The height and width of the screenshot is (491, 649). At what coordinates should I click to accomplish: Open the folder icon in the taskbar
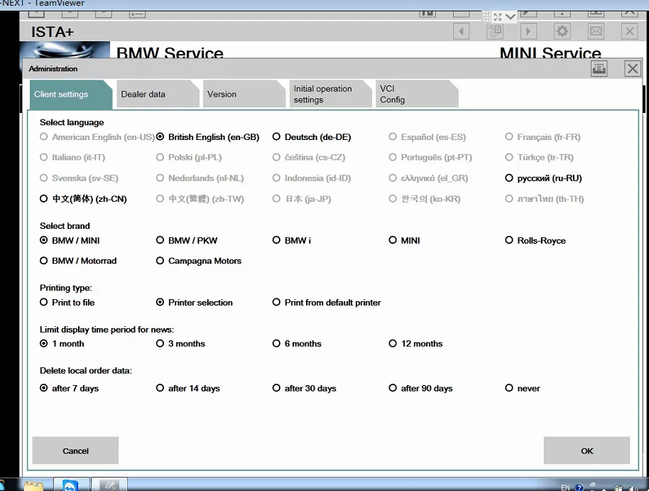pos(33,485)
